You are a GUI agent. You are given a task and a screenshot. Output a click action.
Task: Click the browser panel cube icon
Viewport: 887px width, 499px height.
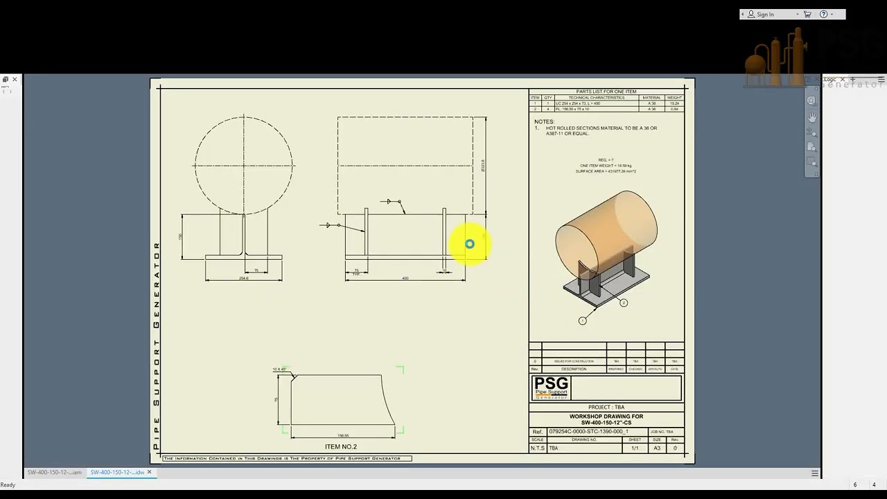(6, 80)
